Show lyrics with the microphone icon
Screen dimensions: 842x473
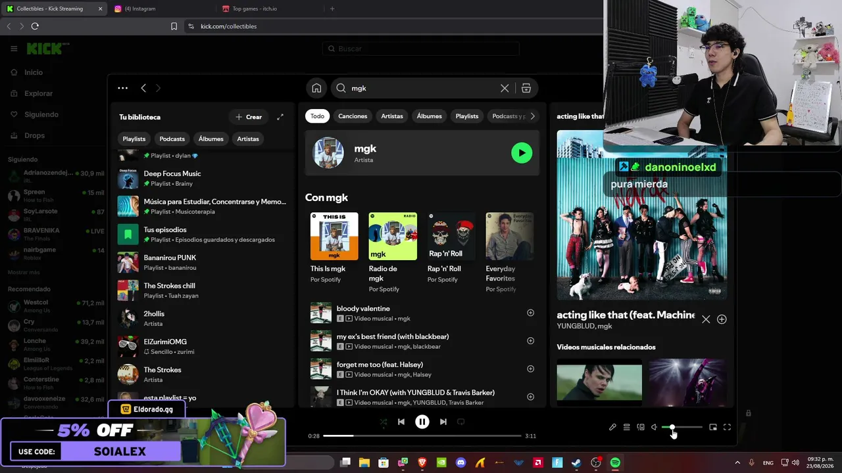612,428
